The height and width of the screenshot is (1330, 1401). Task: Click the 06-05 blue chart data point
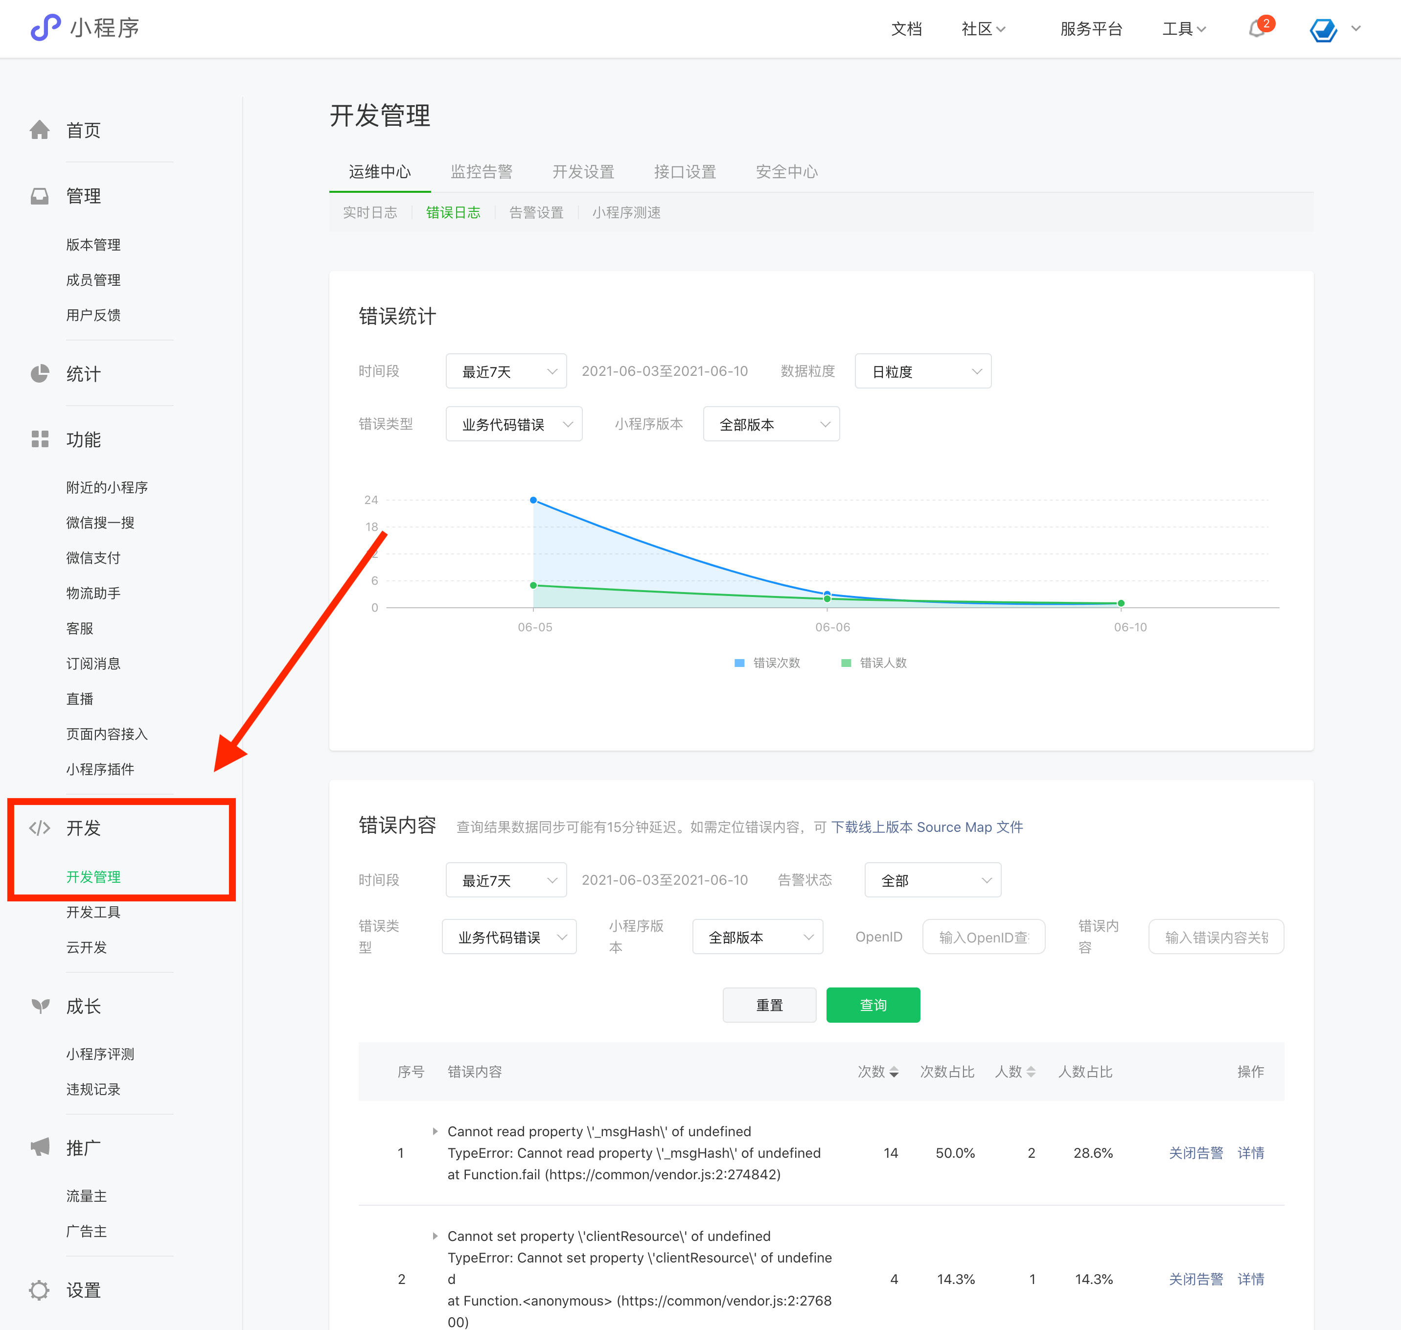533,501
